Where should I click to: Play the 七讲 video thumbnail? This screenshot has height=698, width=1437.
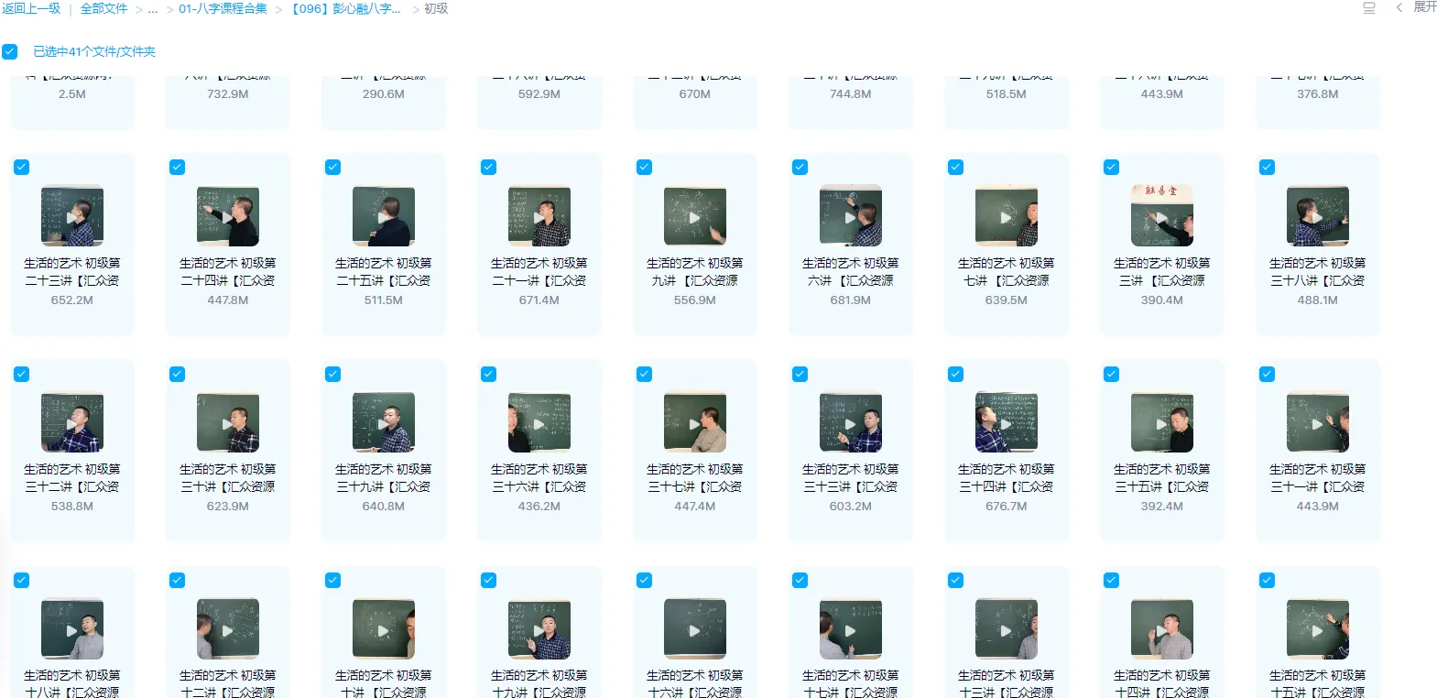click(x=1007, y=216)
